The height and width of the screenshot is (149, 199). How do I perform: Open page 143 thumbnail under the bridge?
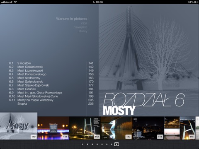coord(116,128)
